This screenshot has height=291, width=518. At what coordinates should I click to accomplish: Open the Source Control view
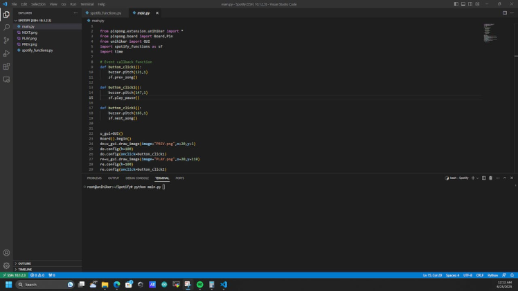pyautogui.click(x=6, y=40)
